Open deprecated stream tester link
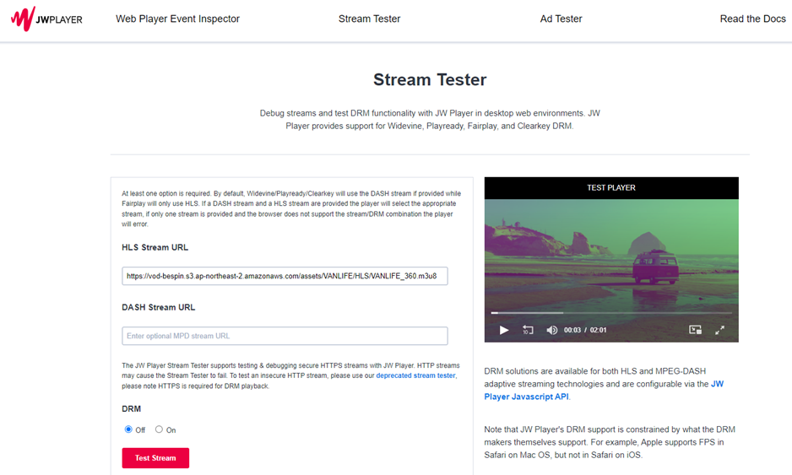Viewport: 792px width, 475px height. [415, 375]
